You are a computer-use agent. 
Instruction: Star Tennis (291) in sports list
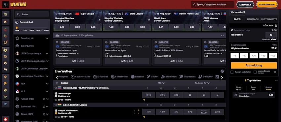[44, 114]
